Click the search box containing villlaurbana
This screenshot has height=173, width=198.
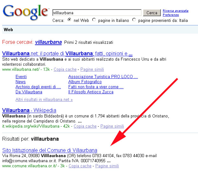point(97,13)
